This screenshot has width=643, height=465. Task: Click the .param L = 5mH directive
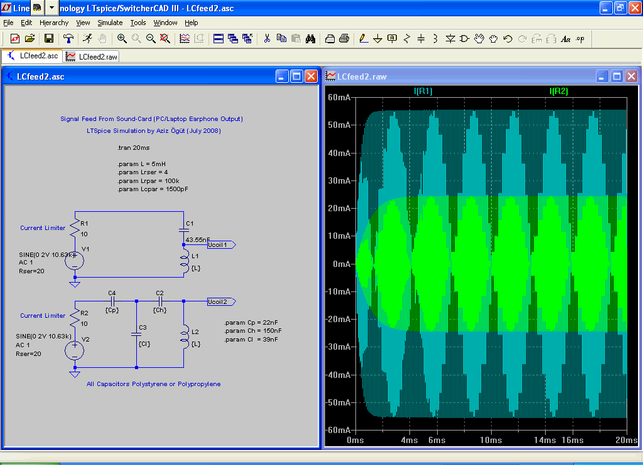[141, 164]
